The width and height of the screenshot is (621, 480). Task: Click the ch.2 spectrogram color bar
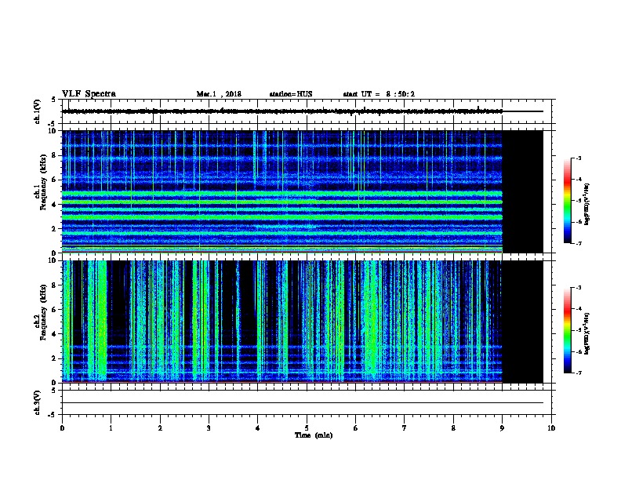pyautogui.click(x=568, y=330)
